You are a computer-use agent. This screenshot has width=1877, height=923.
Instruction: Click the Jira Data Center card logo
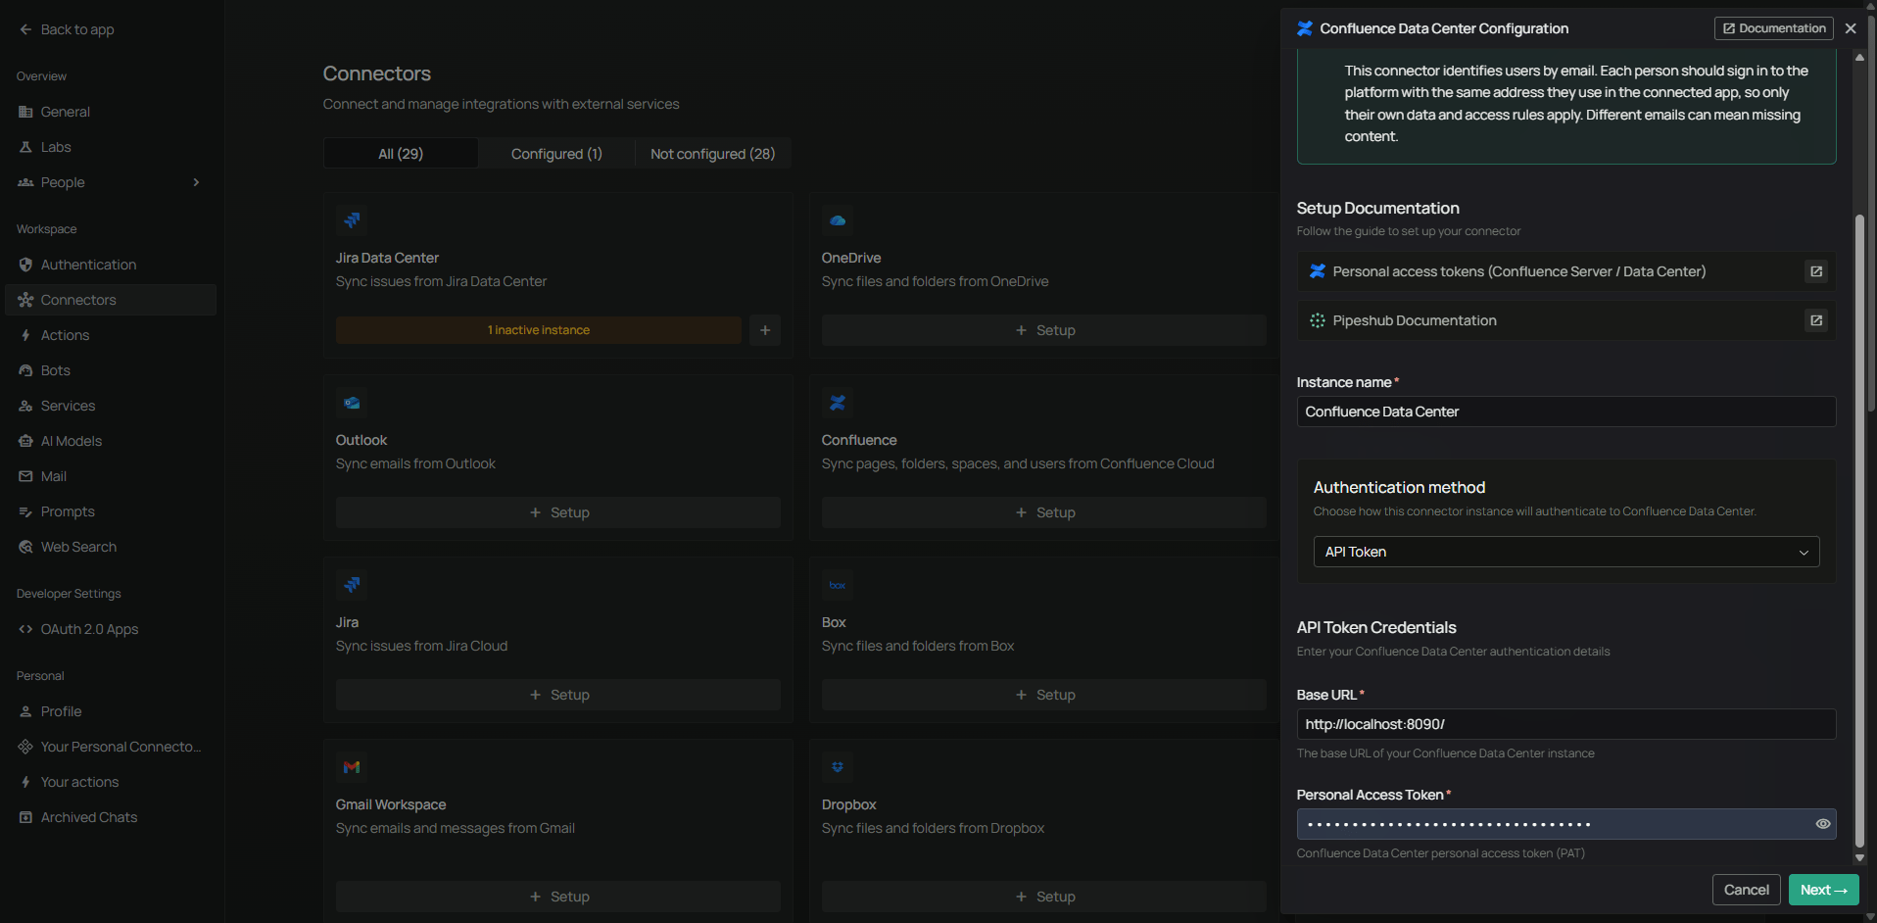tap(352, 220)
